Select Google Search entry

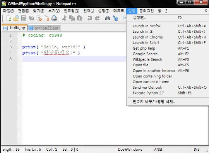point(168,54)
